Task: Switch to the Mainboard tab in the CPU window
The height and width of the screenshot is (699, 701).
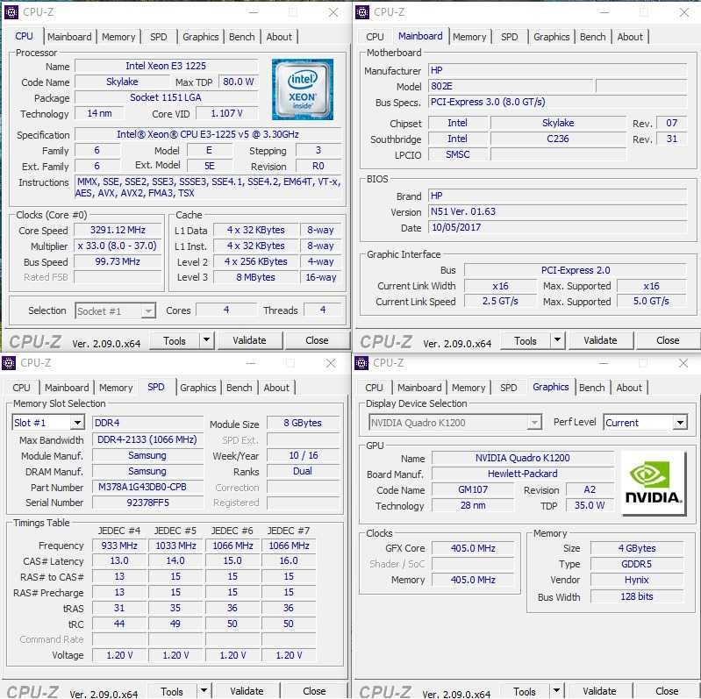Action: [69, 37]
